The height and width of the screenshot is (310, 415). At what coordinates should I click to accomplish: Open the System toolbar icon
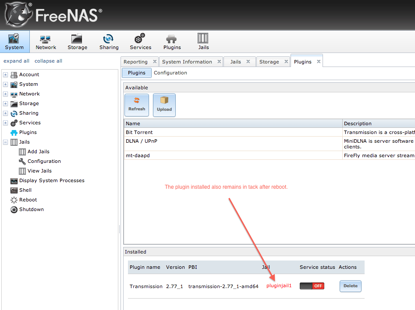(x=14, y=42)
